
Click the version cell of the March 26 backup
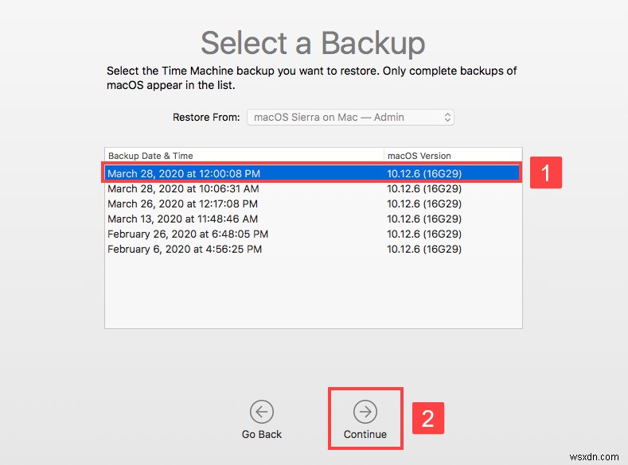[x=424, y=204]
